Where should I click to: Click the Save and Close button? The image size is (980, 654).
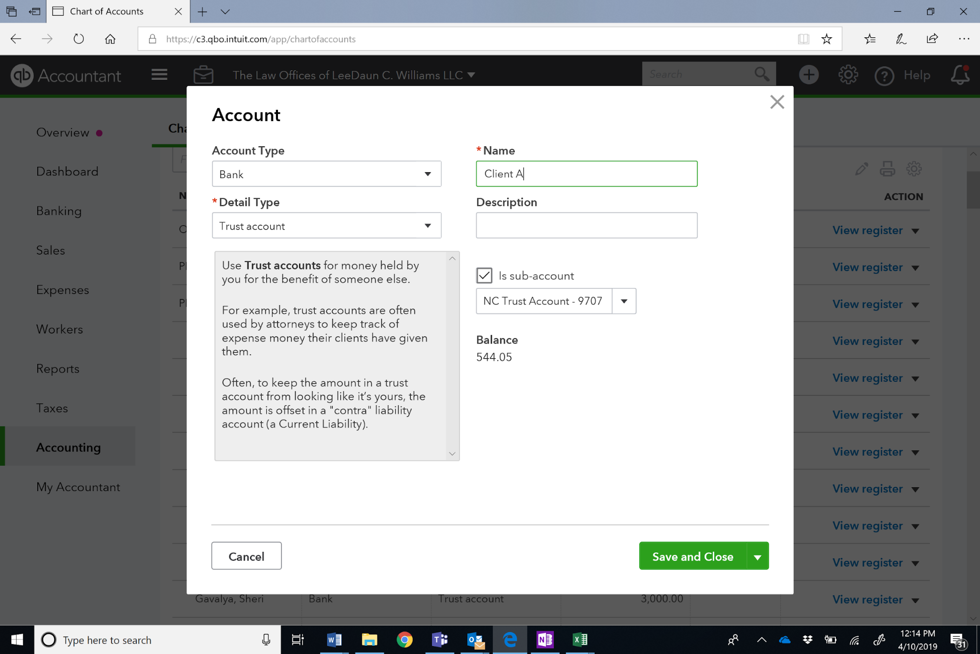coord(692,556)
